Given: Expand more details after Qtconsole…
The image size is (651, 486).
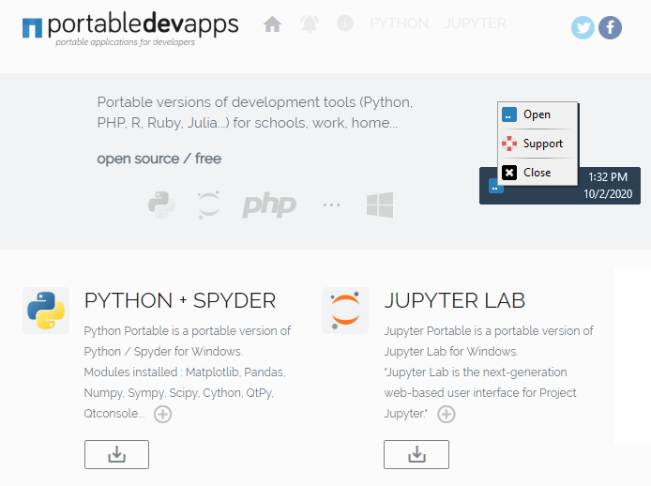Looking at the screenshot, I should point(163,414).
